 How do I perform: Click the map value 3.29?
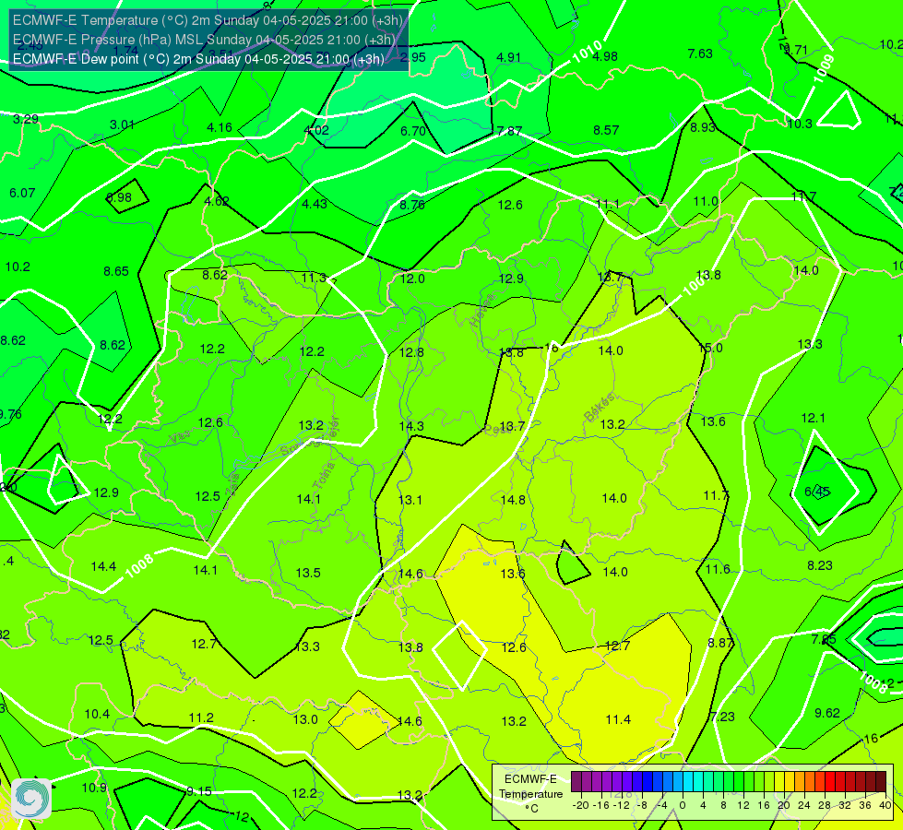tap(26, 119)
